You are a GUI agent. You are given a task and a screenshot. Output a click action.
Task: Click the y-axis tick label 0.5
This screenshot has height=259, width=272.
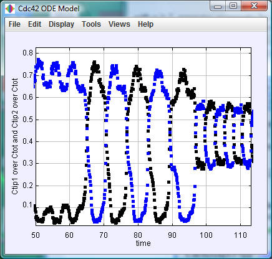(28, 120)
